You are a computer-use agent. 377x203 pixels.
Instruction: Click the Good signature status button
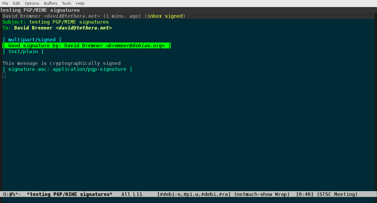click(x=87, y=46)
